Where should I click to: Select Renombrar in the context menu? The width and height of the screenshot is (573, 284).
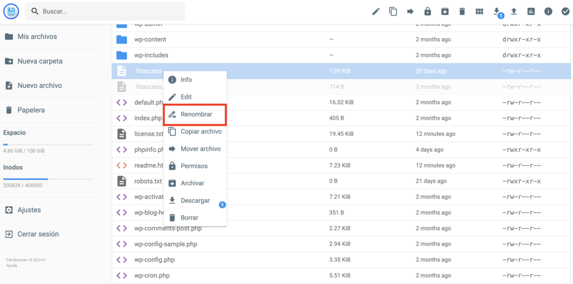pyautogui.click(x=195, y=114)
